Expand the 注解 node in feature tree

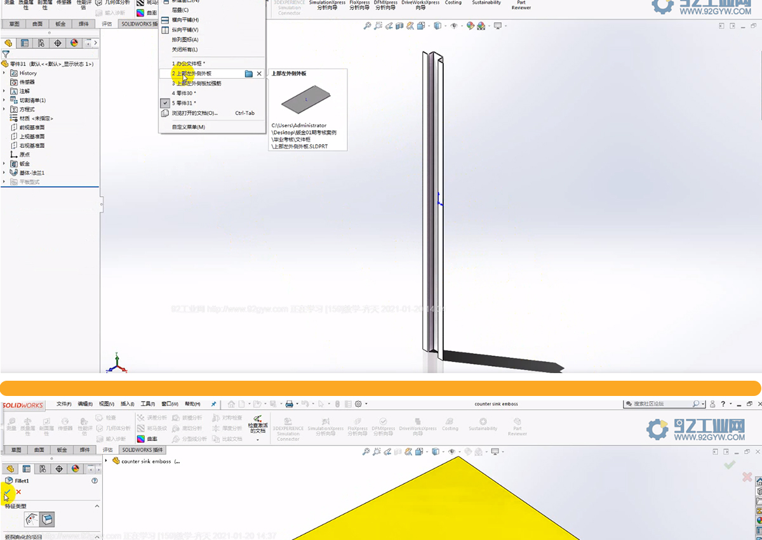tap(4, 91)
